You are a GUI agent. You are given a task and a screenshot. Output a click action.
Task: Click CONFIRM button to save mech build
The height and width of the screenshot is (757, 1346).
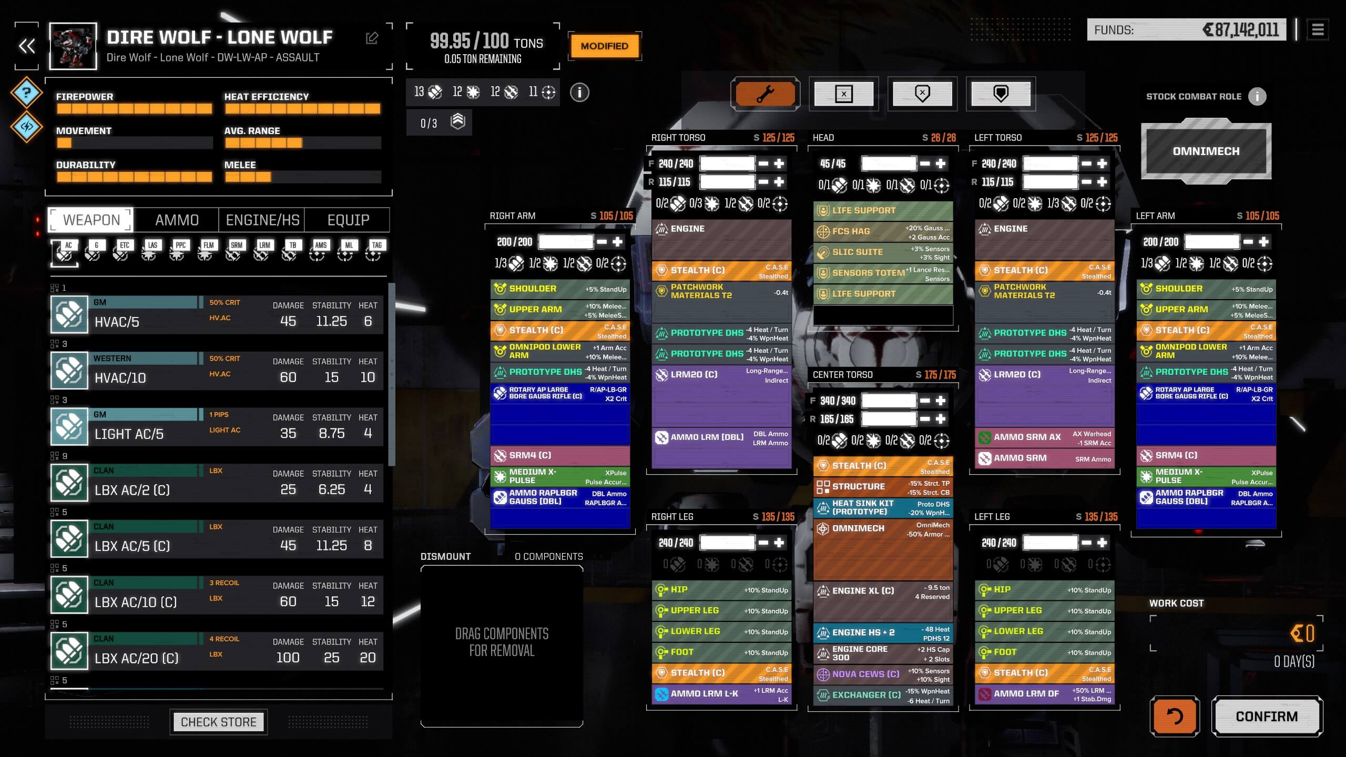(1267, 717)
